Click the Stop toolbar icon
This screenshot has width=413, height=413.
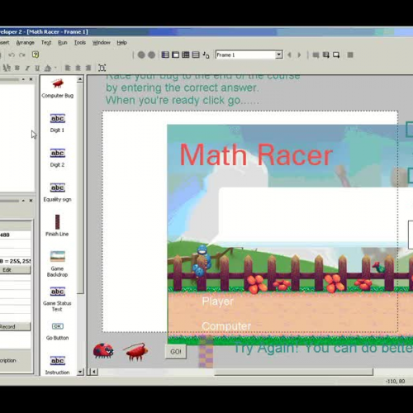(350, 55)
